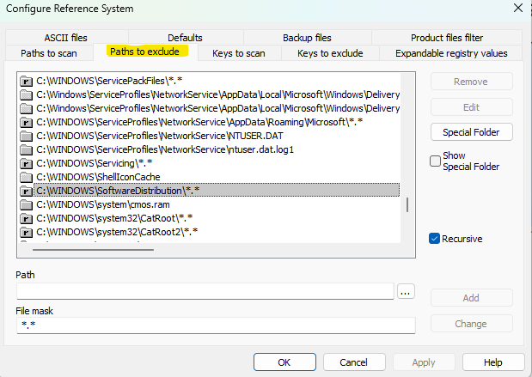
Task: Uncheck the Recursive checkbox
Action: click(x=436, y=238)
